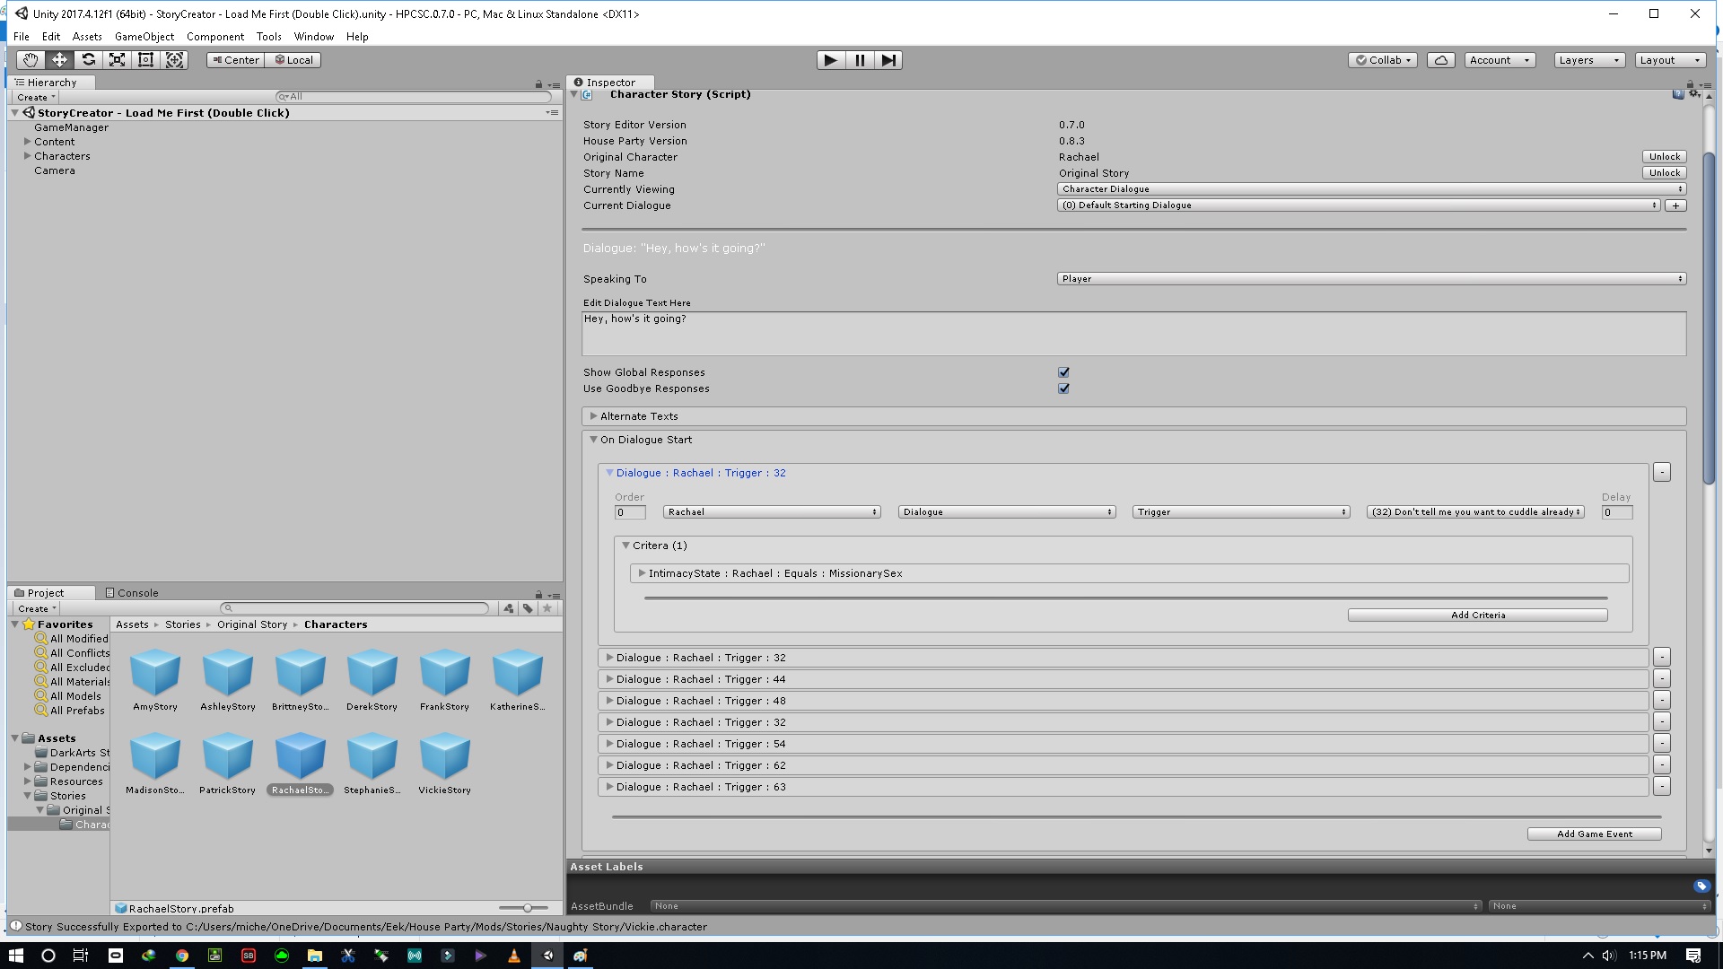Open the Inspector component gear menu

point(1693,94)
